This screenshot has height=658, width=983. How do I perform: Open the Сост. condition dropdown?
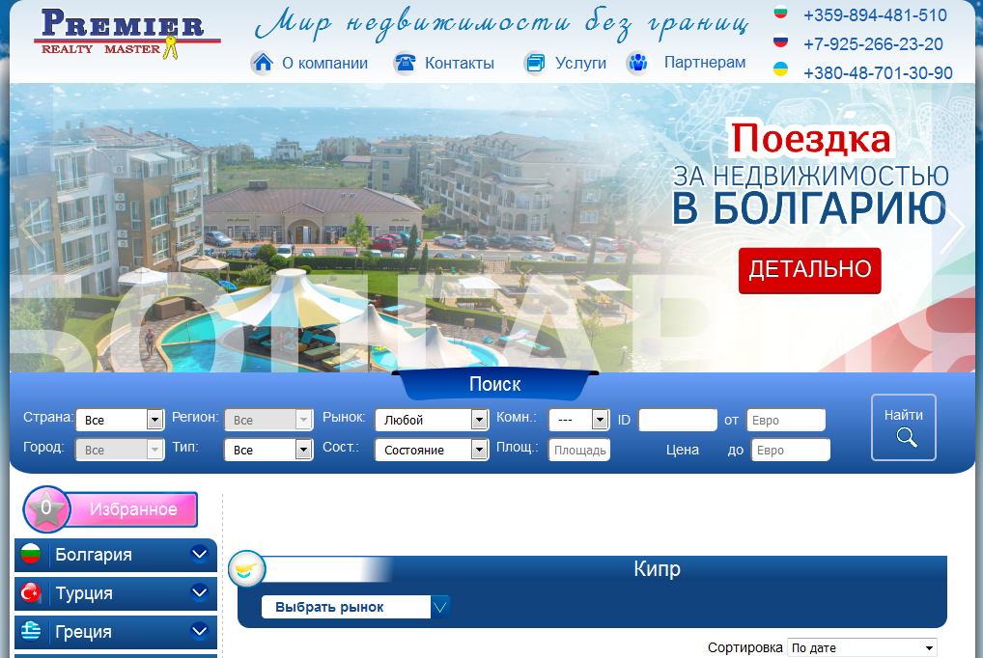pos(432,450)
